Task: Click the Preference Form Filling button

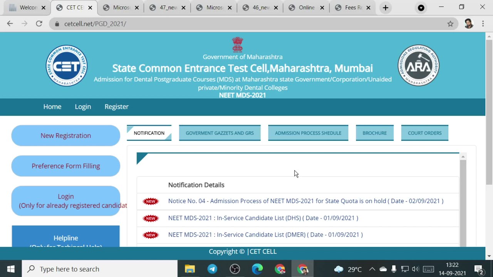Action: (x=66, y=166)
